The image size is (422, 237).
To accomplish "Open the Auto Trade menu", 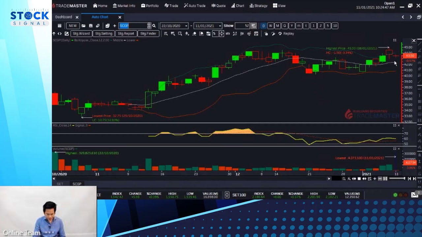I will coord(195,6).
